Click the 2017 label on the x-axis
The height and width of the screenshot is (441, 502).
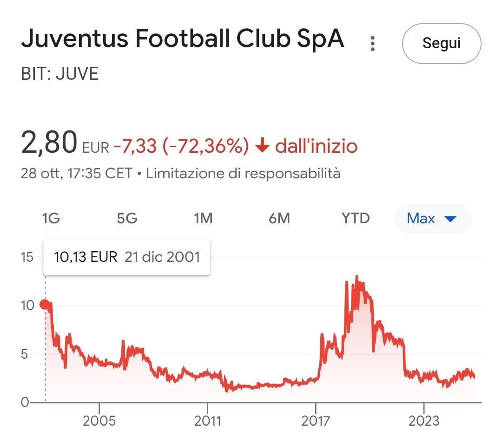click(316, 421)
